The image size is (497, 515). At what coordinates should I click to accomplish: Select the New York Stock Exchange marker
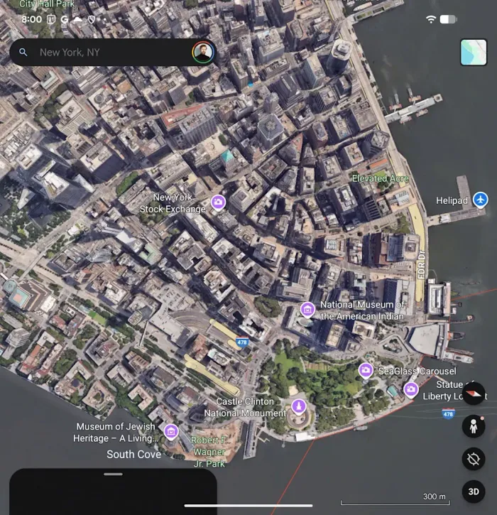coord(218,202)
